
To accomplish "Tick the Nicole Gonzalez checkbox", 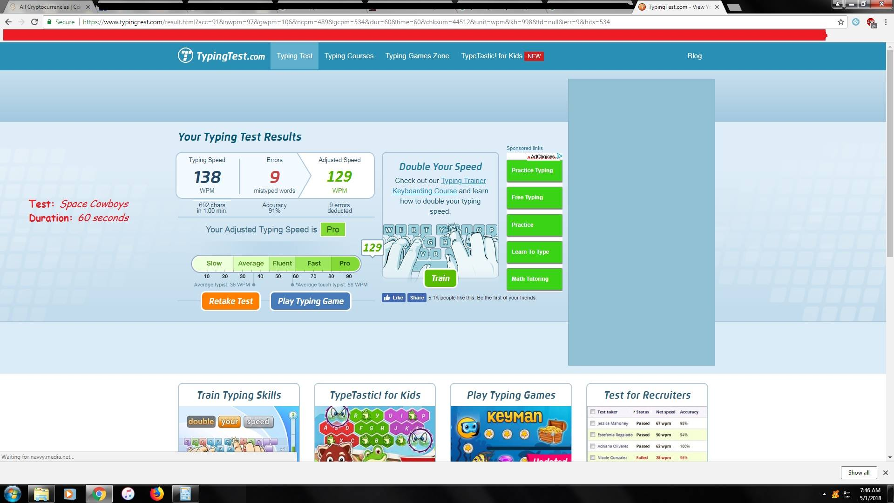I will (593, 457).
